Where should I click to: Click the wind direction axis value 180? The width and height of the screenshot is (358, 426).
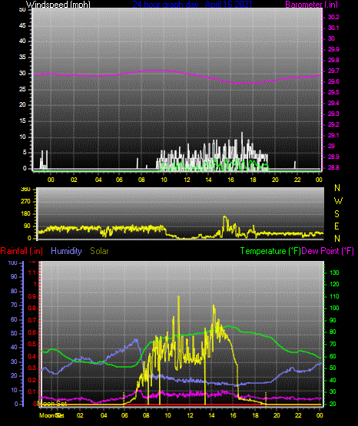coord(25,214)
